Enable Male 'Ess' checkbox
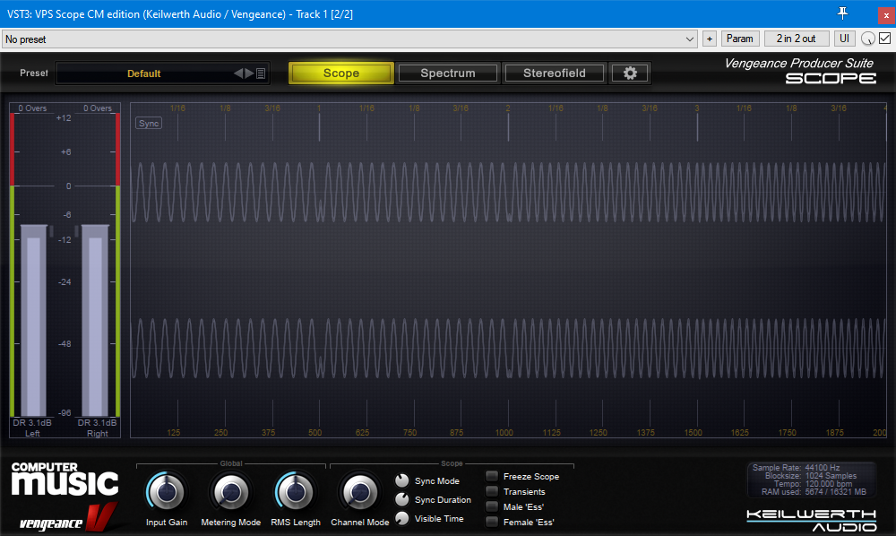The width and height of the screenshot is (896, 536). [x=491, y=506]
